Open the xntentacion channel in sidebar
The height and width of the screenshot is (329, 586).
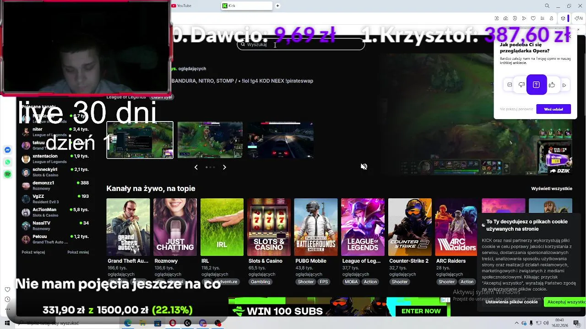point(55,159)
